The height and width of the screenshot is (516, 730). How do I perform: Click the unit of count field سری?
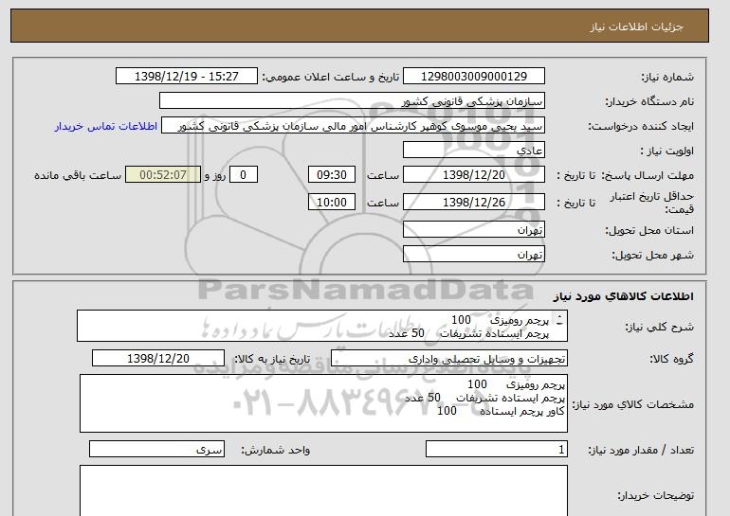coord(156,449)
